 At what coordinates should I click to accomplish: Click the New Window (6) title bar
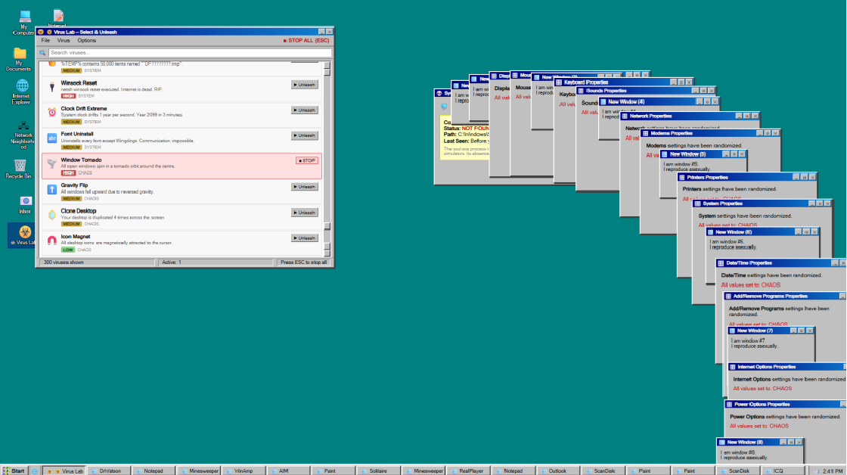763,231
